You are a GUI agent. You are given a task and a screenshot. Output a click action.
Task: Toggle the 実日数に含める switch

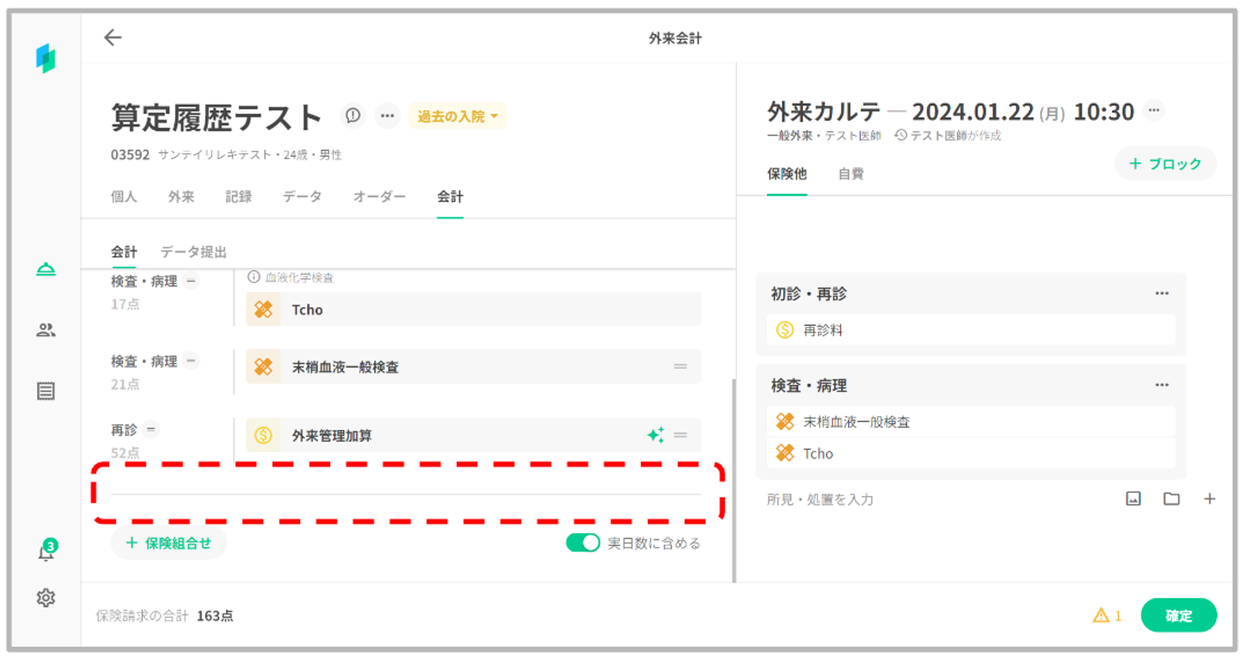(x=583, y=543)
